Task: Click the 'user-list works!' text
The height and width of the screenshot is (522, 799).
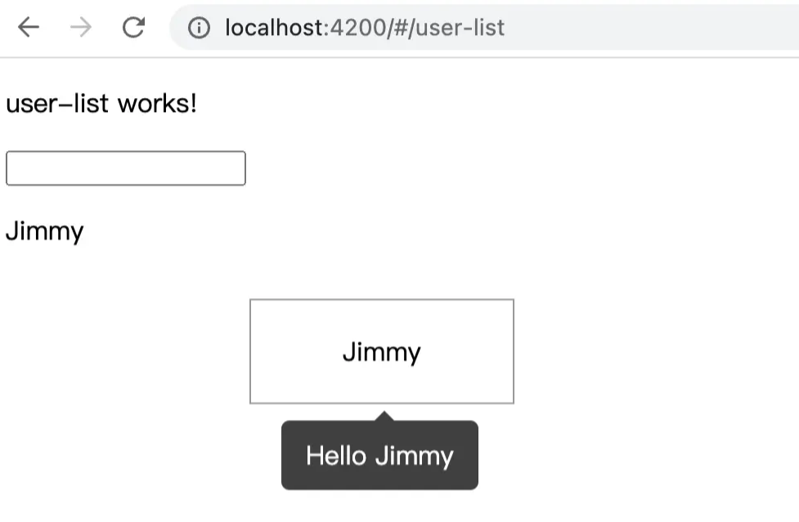Action: pyautogui.click(x=101, y=105)
